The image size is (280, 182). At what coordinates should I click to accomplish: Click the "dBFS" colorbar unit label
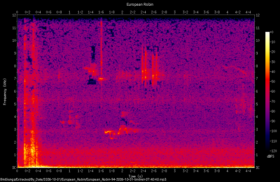pos(270,156)
